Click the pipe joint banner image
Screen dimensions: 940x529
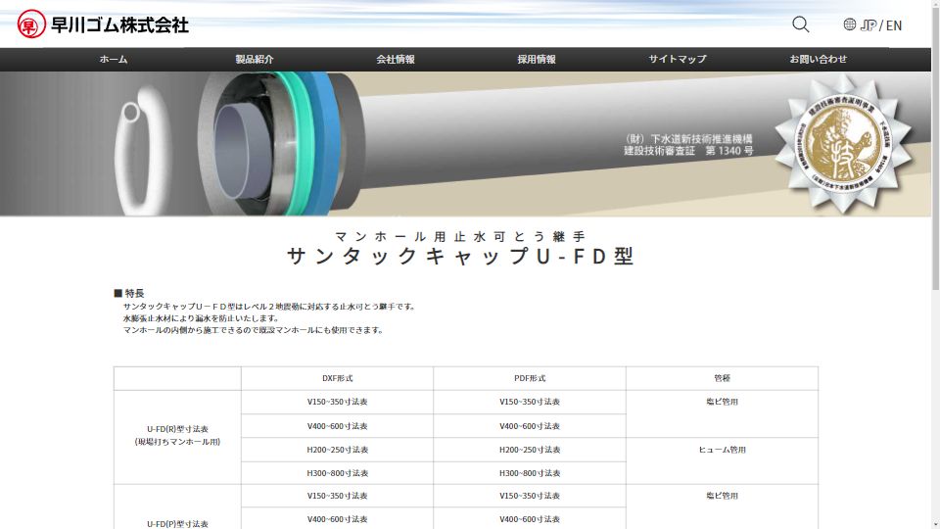coord(465,144)
